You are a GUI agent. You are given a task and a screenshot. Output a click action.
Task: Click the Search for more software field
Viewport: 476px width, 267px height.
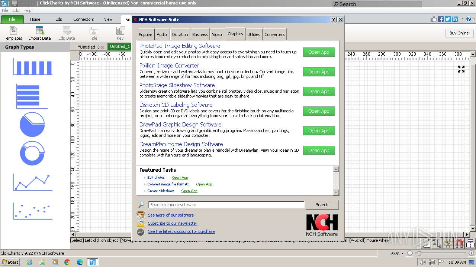[x=226, y=205]
